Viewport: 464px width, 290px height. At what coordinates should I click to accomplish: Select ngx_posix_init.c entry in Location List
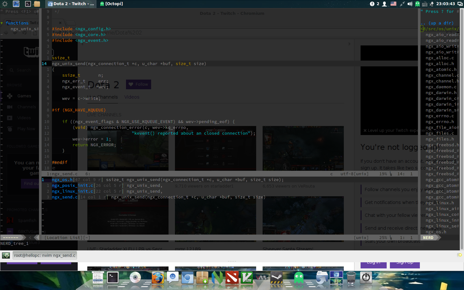72,186
